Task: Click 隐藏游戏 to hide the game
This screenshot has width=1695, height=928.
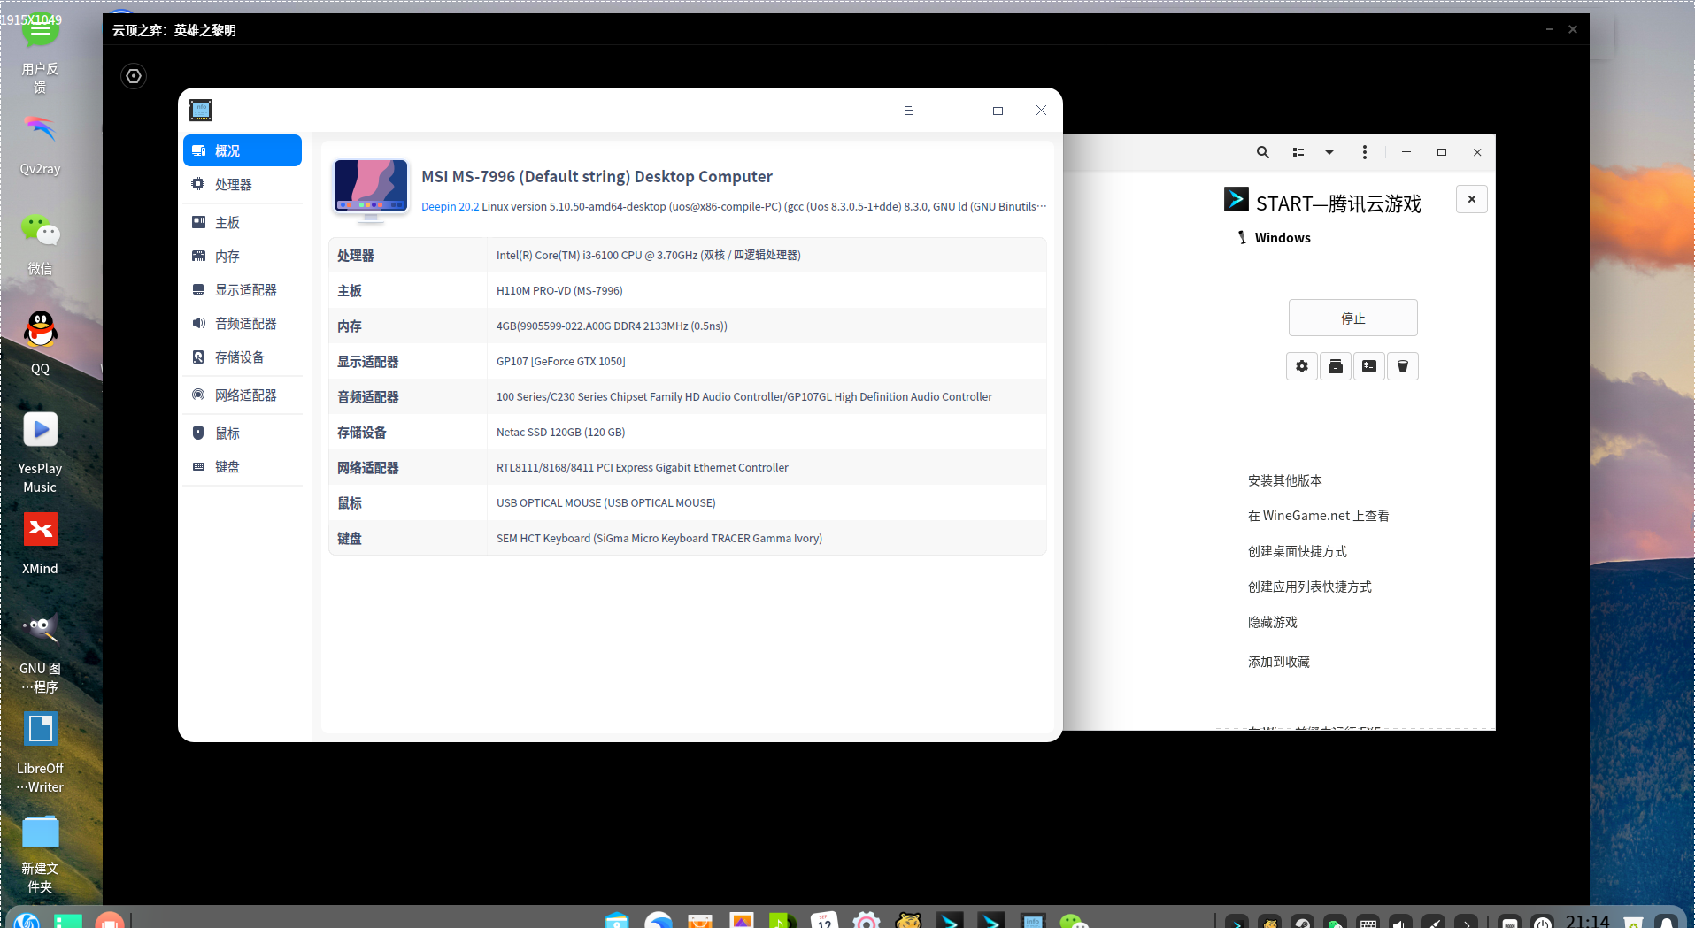Action: point(1272,622)
